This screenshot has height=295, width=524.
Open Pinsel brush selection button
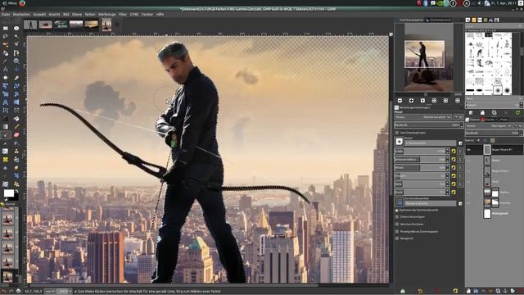pos(400,142)
